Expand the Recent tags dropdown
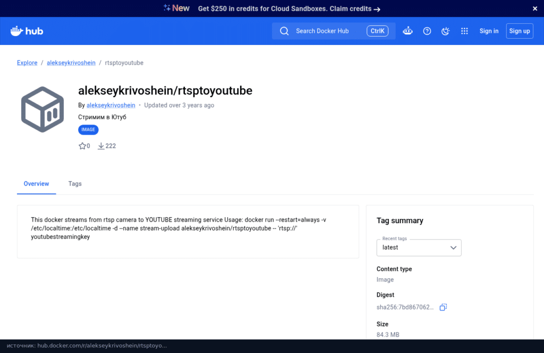 [x=419, y=248]
